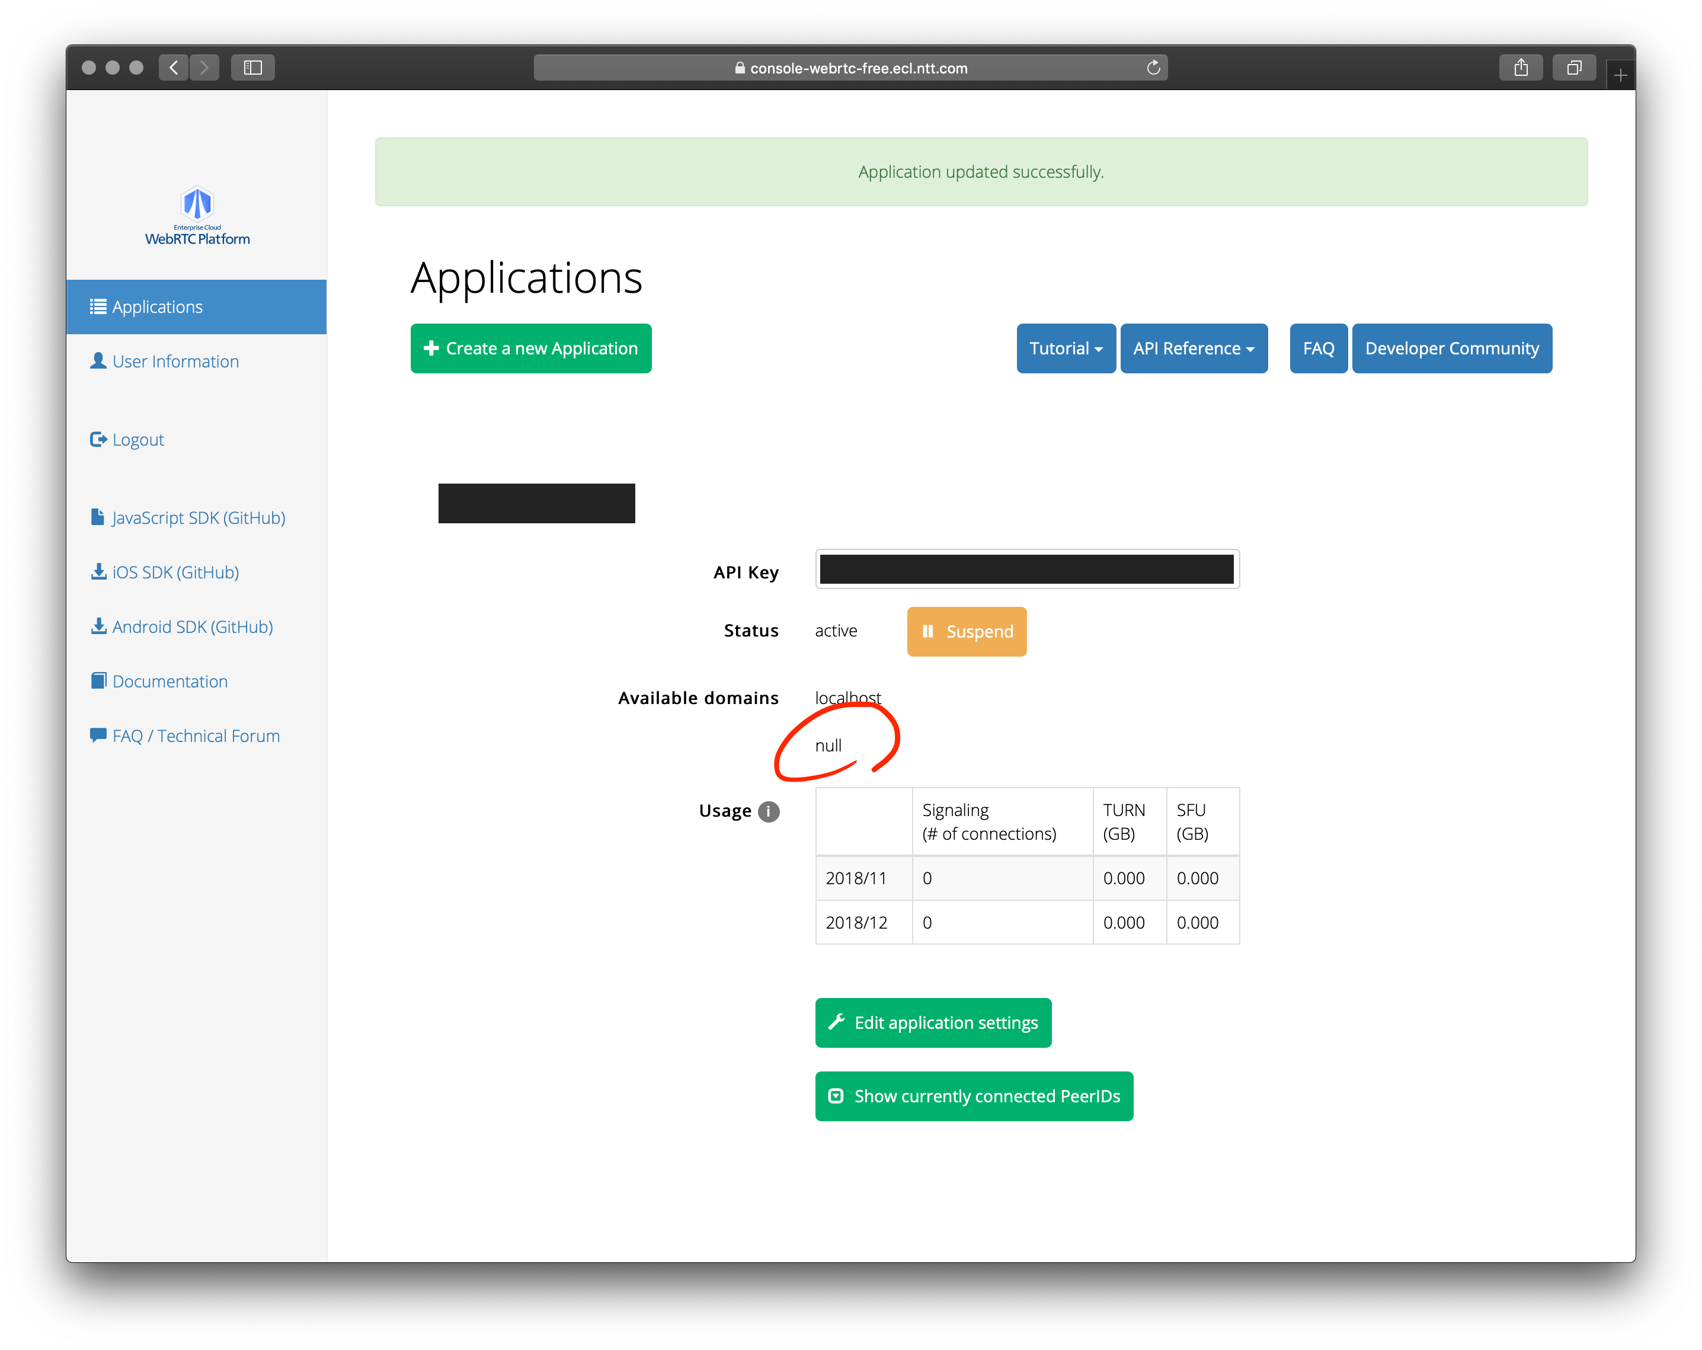The width and height of the screenshot is (1702, 1350).
Task: Open FAQ / Technical Forum link
Action: 185,736
